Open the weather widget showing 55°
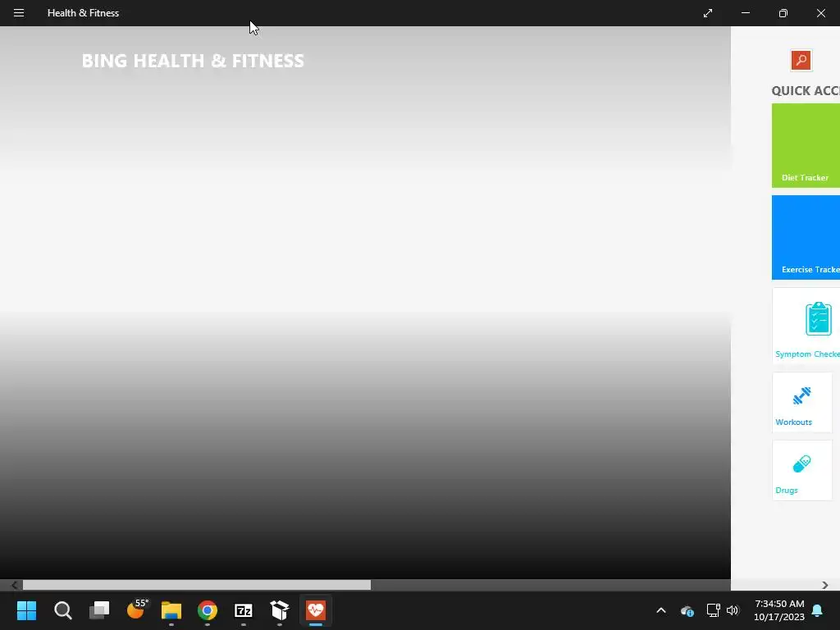 [136, 609]
